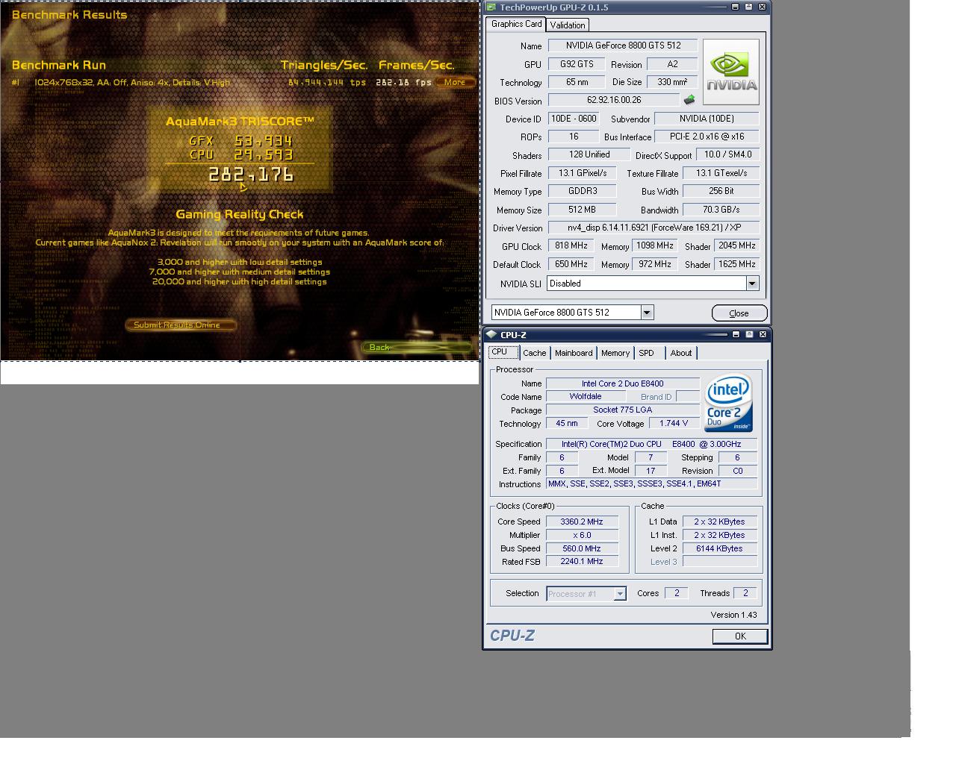Click the CPU score 29,593 in AquaMark3
The width and height of the screenshot is (956, 764).
point(263,155)
